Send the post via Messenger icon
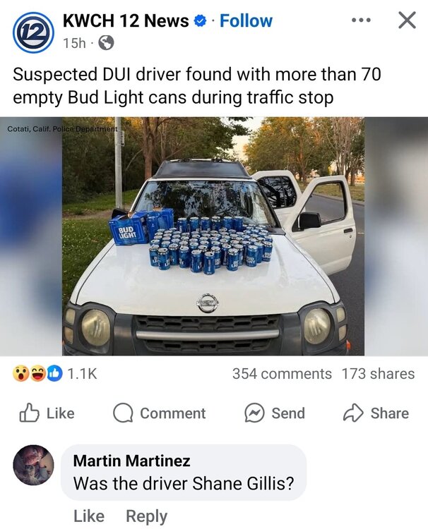This screenshot has width=428, height=529. (275, 413)
